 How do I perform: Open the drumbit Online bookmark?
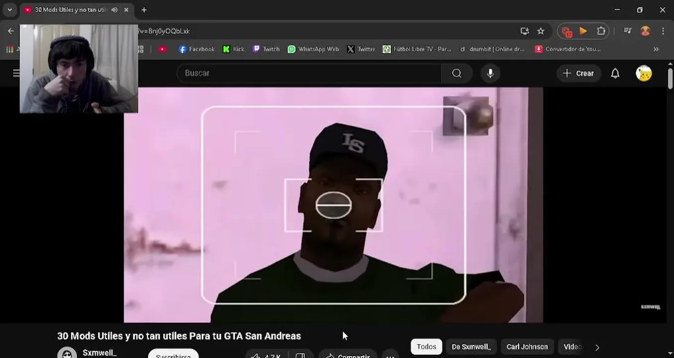tap(492, 49)
